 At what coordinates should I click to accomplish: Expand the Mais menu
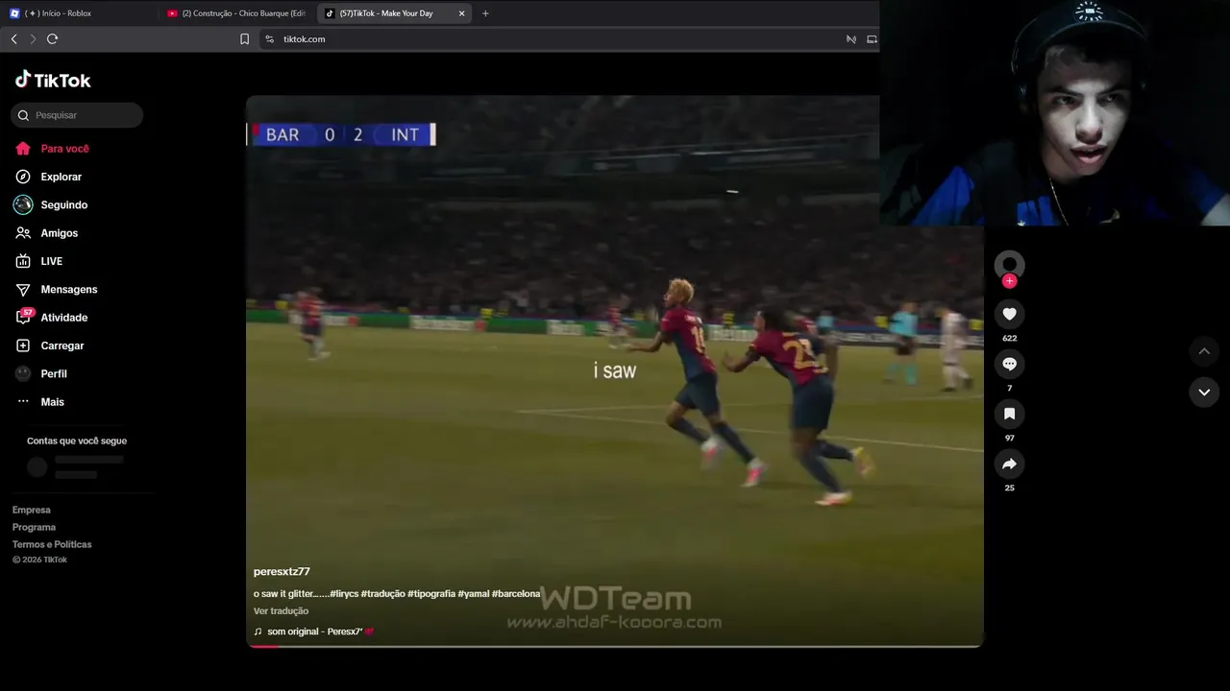tap(52, 402)
